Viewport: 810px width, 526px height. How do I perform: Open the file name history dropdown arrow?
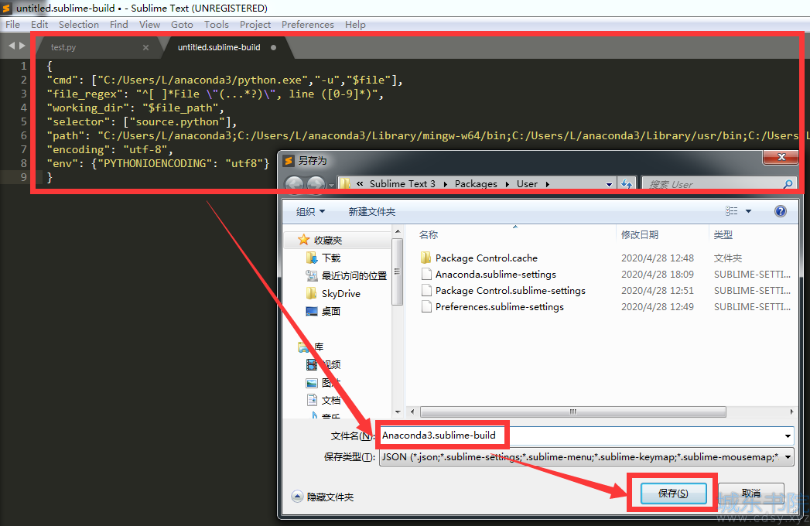(x=788, y=435)
